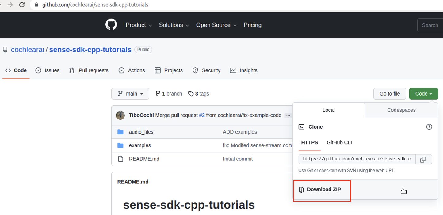Open the examples folder

click(140, 145)
